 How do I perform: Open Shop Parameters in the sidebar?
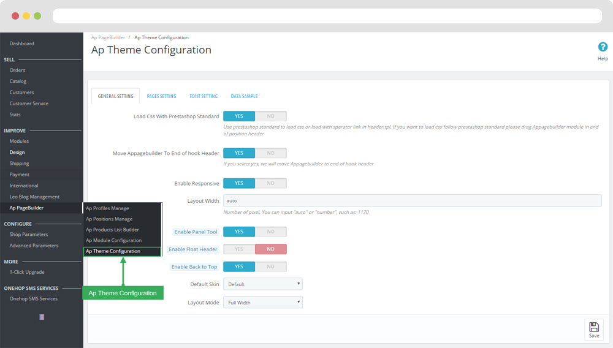[28, 235]
